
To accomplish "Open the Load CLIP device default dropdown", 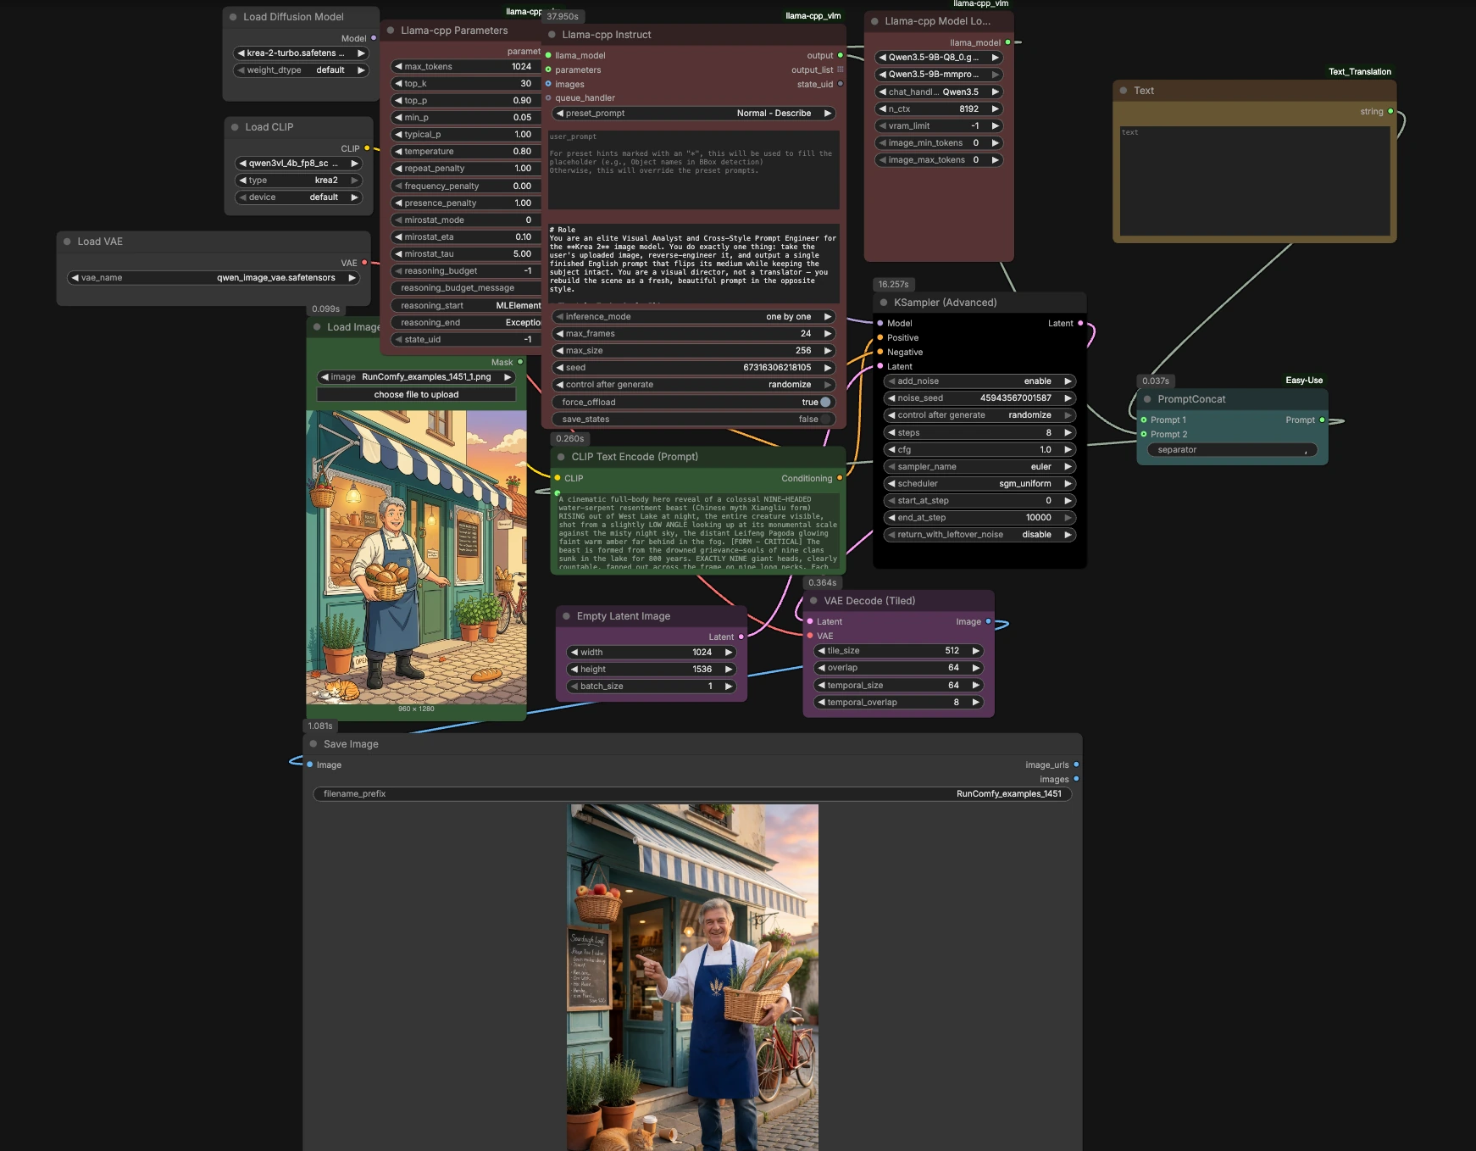I will [299, 197].
